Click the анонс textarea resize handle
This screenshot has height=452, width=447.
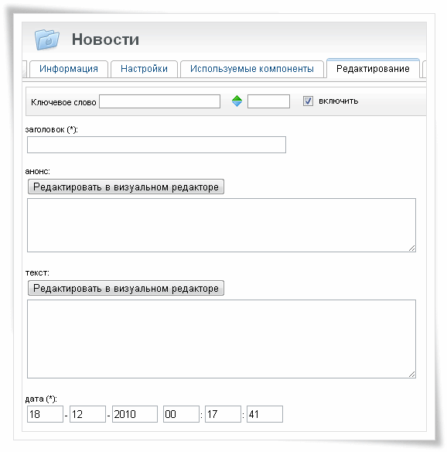412,248
